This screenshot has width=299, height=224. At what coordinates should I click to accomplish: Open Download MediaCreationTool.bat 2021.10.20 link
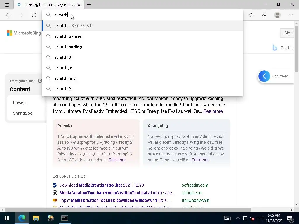(x=102, y=185)
